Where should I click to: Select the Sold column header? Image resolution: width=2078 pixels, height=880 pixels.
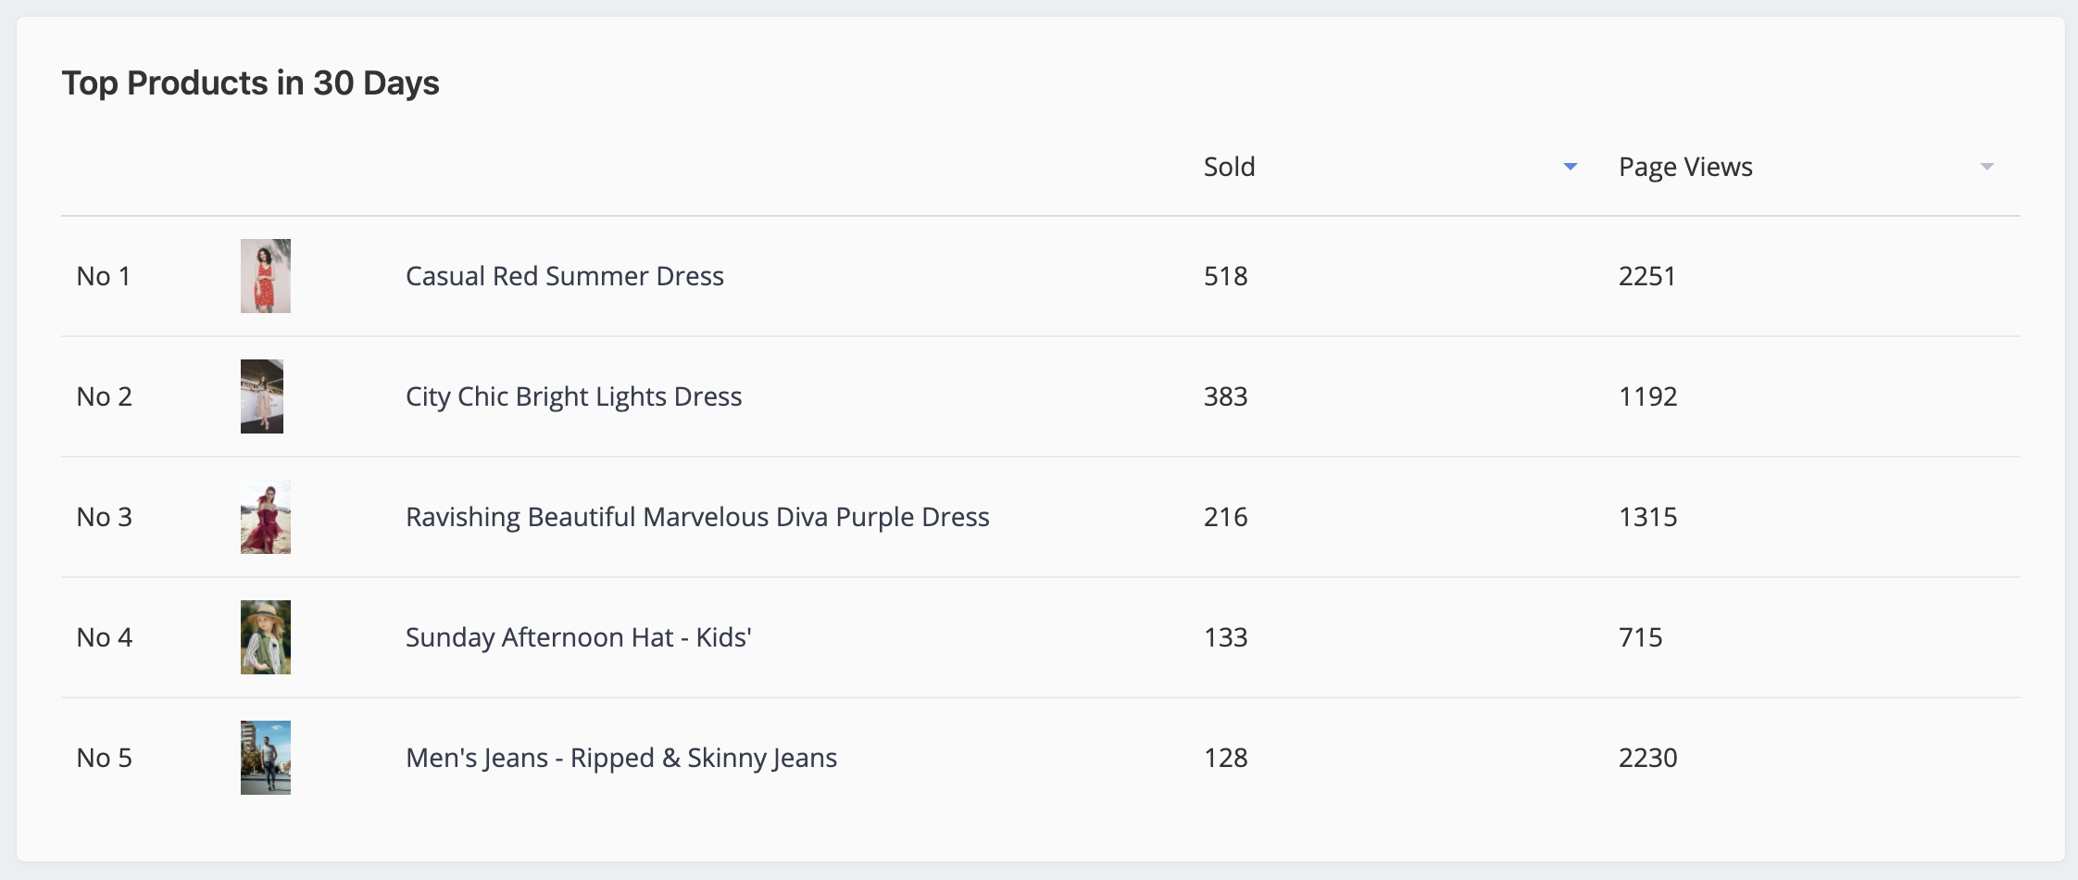pyautogui.click(x=1229, y=167)
